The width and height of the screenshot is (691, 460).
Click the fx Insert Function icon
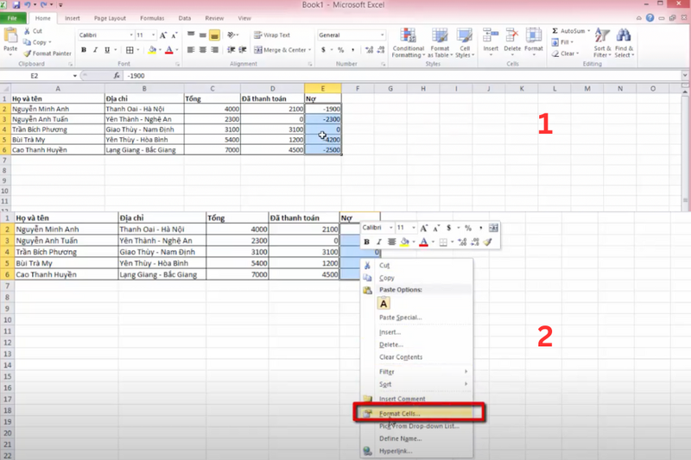(117, 76)
